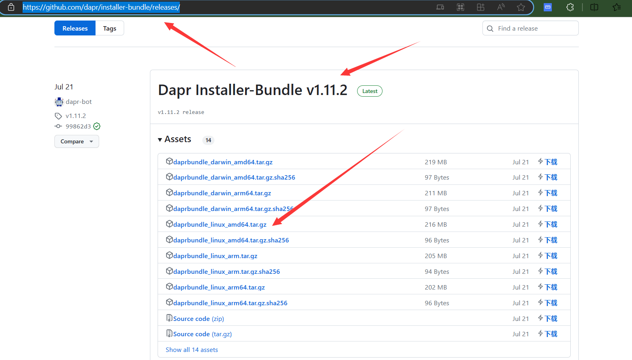Click the 205 MB size text
Viewport: 632px width, 360px height.
(x=436, y=256)
